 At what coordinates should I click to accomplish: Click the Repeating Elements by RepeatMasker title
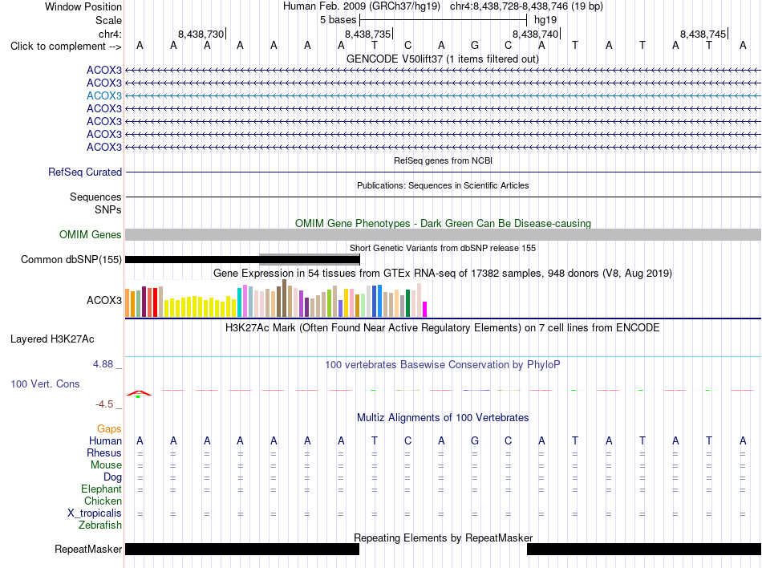pos(444,538)
